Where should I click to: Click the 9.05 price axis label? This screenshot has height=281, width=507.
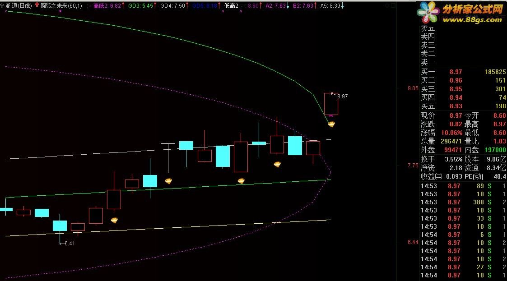click(413, 88)
